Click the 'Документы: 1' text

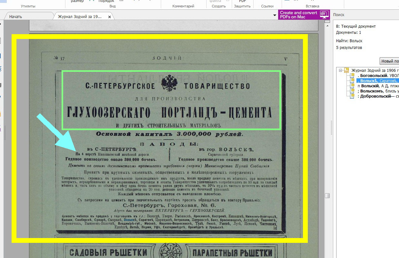(348, 33)
